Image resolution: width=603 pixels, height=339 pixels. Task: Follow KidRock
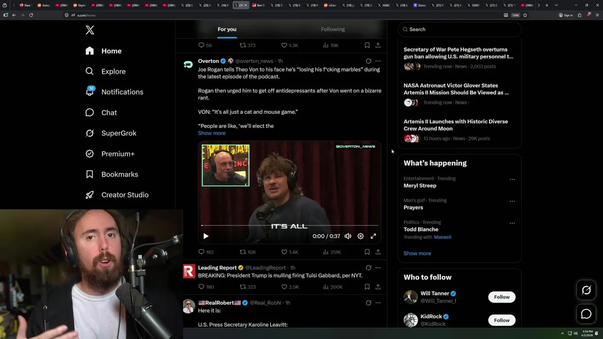pyautogui.click(x=502, y=320)
